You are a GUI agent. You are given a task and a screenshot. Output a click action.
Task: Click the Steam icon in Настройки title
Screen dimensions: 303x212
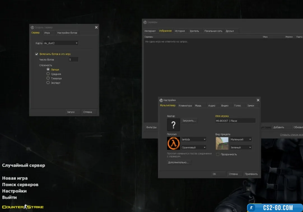click(161, 100)
